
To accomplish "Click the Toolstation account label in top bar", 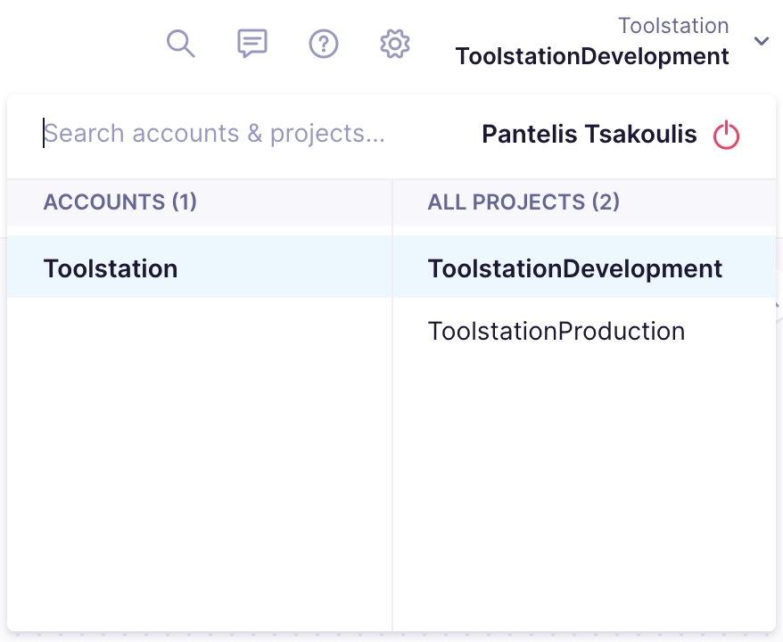I will [673, 26].
